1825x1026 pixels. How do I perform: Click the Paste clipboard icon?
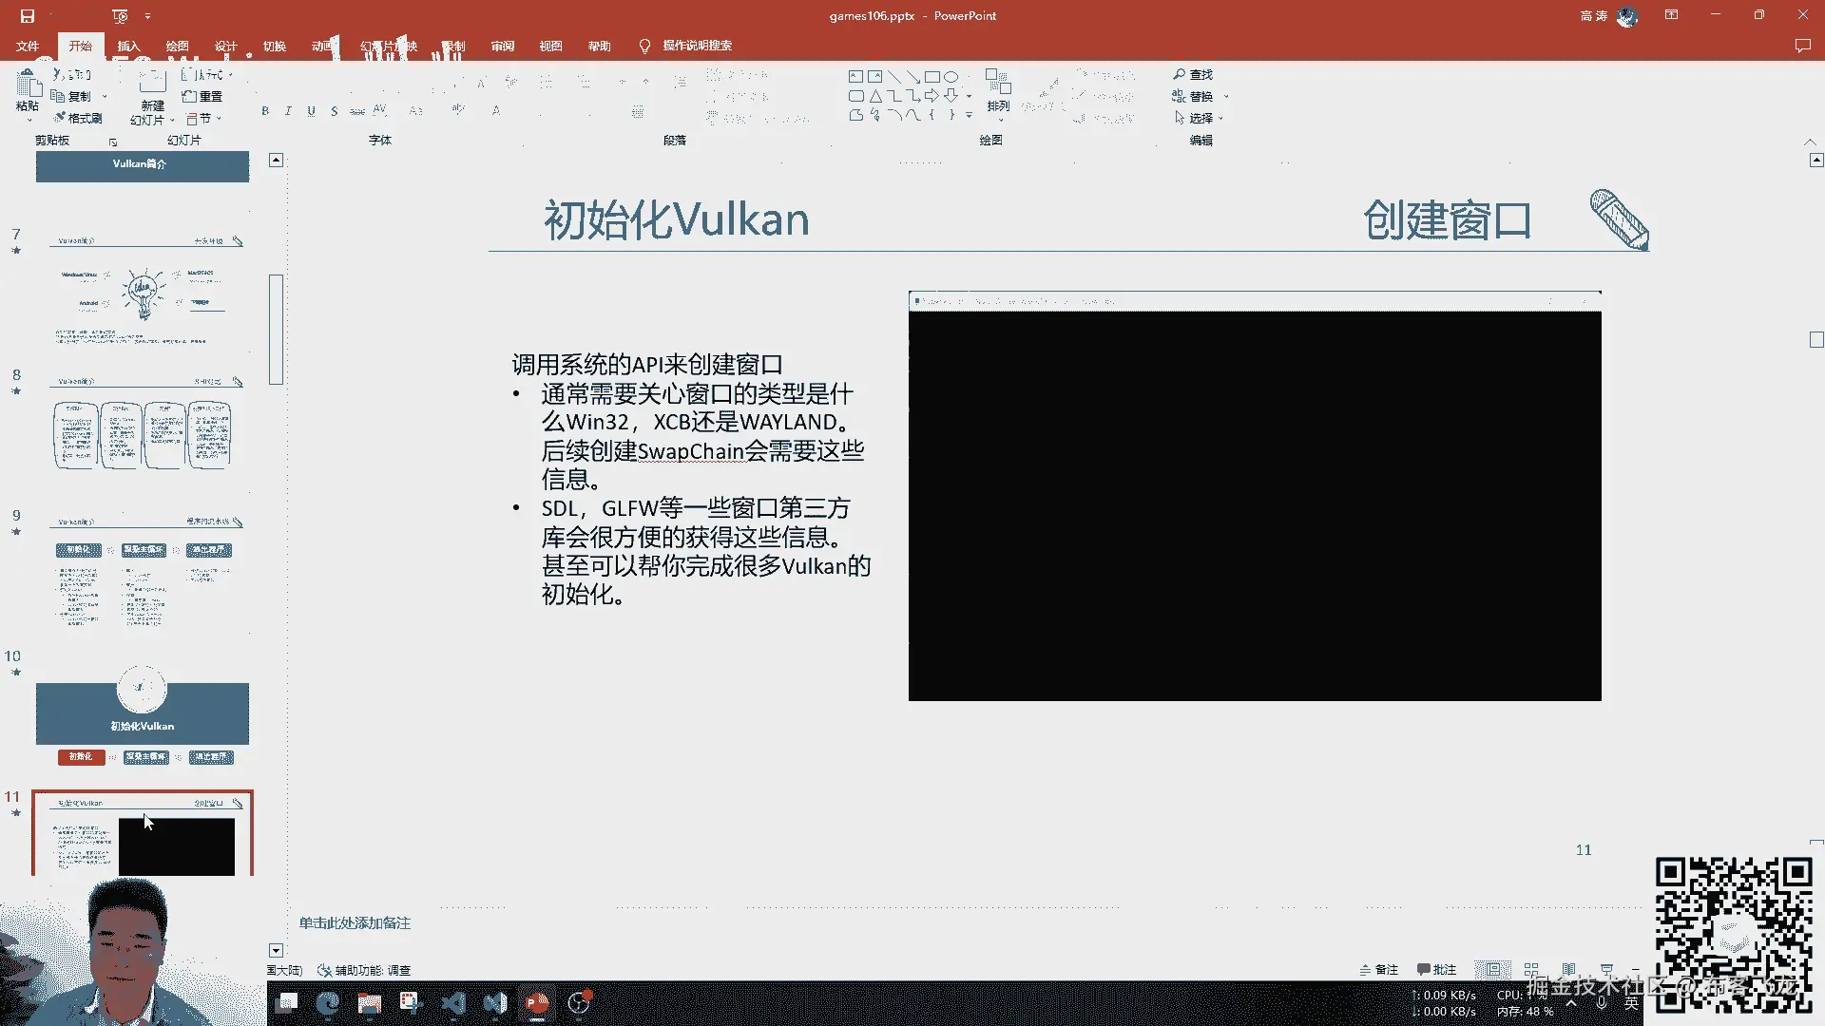tap(27, 84)
